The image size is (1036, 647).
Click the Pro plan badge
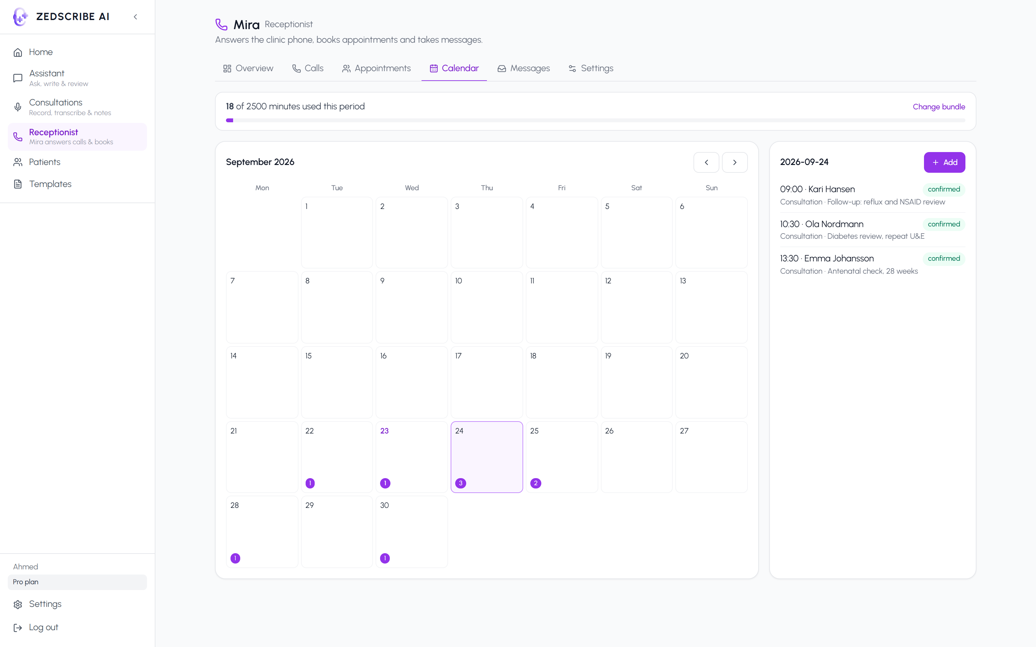[77, 582]
